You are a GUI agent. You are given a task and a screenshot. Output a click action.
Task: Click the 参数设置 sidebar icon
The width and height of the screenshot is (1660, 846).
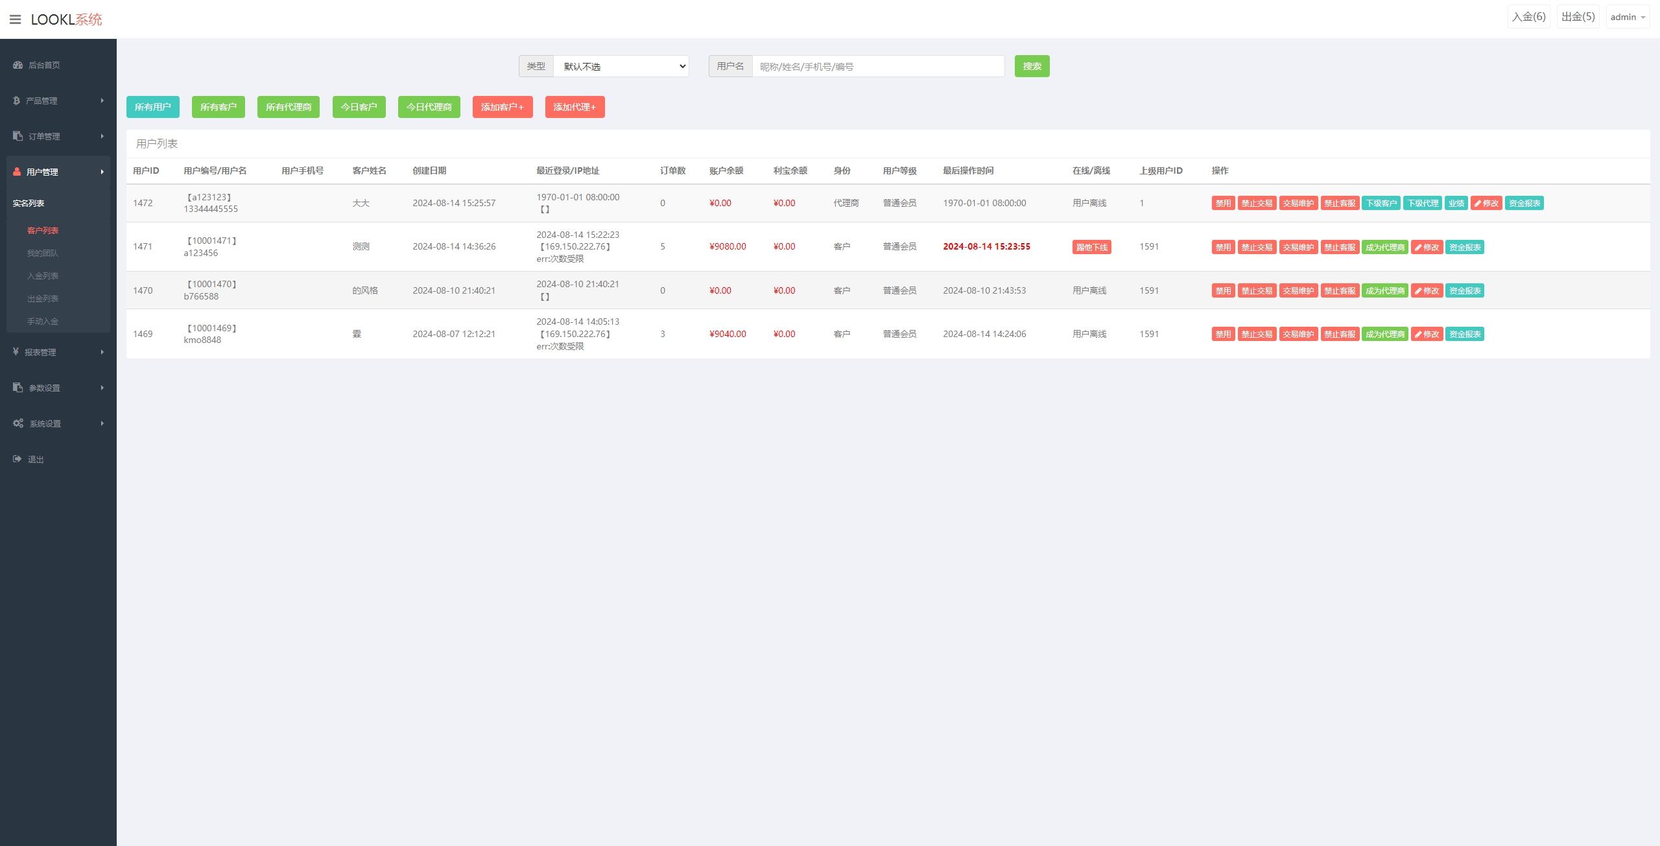pyautogui.click(x=18, y=388)
